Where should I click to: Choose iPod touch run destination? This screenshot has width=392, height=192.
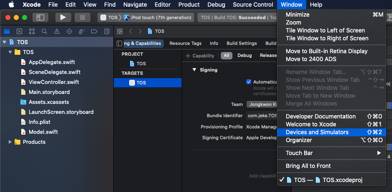click(158, 17)
